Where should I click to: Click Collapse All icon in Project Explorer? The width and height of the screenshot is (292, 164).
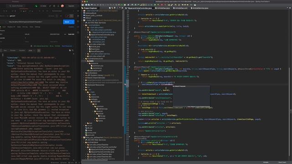tap(110, 8)
